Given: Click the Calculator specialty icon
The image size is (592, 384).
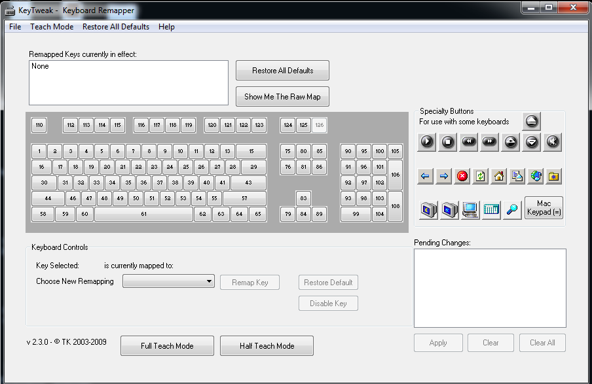Looking at the screenshot, I should pyautogui.click(x=491, y=210).
